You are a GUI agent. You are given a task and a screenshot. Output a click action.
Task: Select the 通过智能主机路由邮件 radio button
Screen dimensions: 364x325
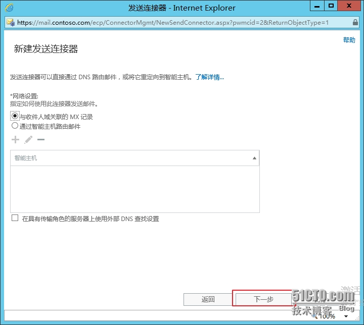click(15, 126)
